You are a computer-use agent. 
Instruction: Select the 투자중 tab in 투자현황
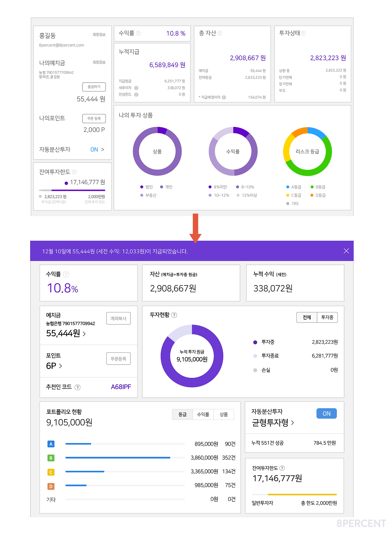click(327, 317)
